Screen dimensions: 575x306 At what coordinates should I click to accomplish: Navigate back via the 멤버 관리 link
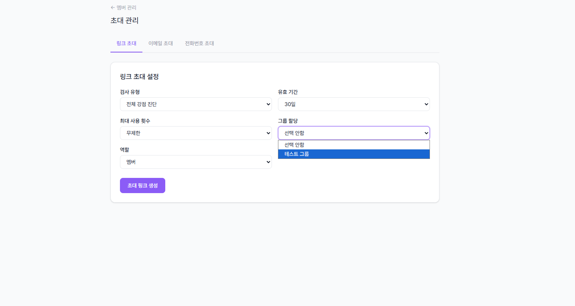[126, 7]
